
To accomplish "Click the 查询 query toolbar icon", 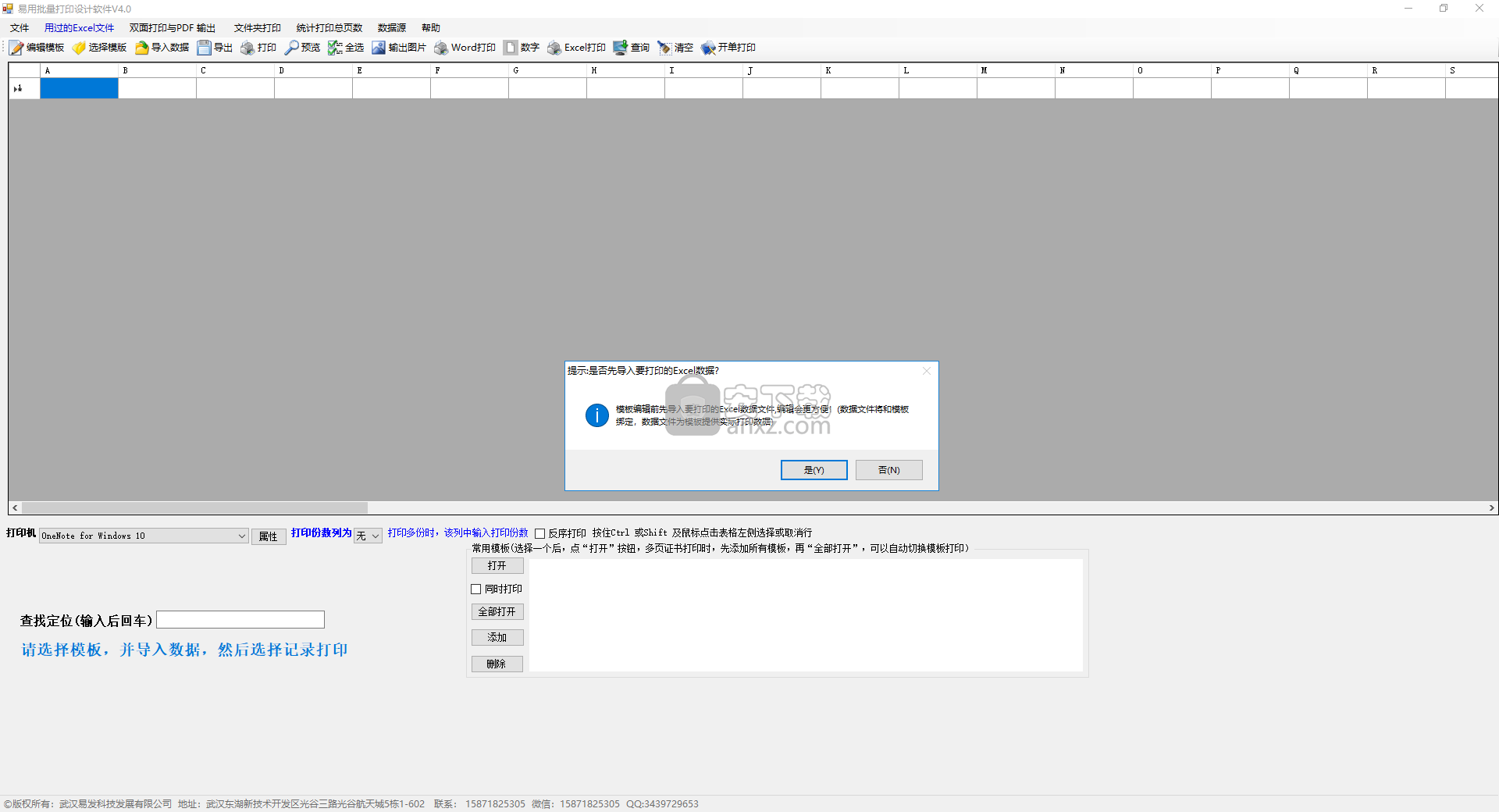I will [x=621, y=48].
